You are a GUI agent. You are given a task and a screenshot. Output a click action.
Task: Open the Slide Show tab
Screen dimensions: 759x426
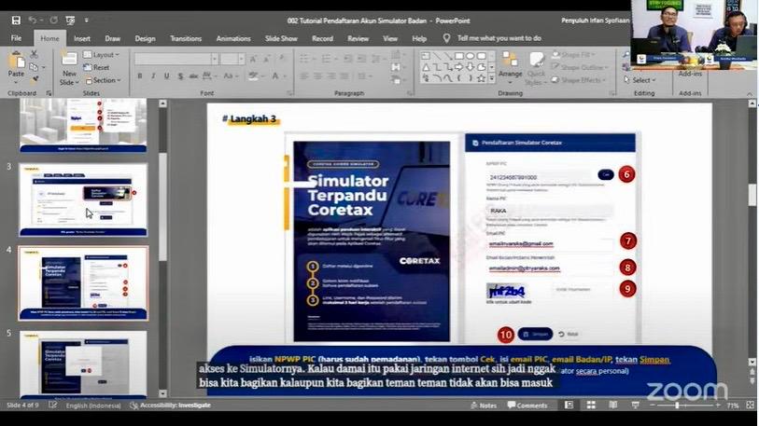(281, 38)
